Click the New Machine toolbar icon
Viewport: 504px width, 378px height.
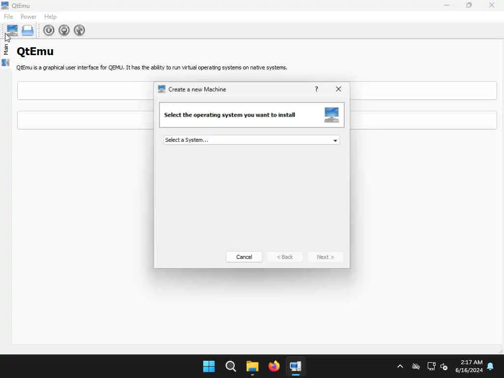[12, 30]
